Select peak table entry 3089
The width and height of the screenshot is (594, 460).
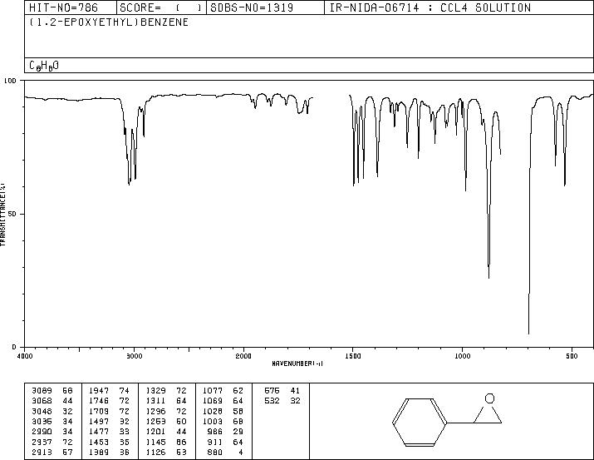tap(42, 391)
